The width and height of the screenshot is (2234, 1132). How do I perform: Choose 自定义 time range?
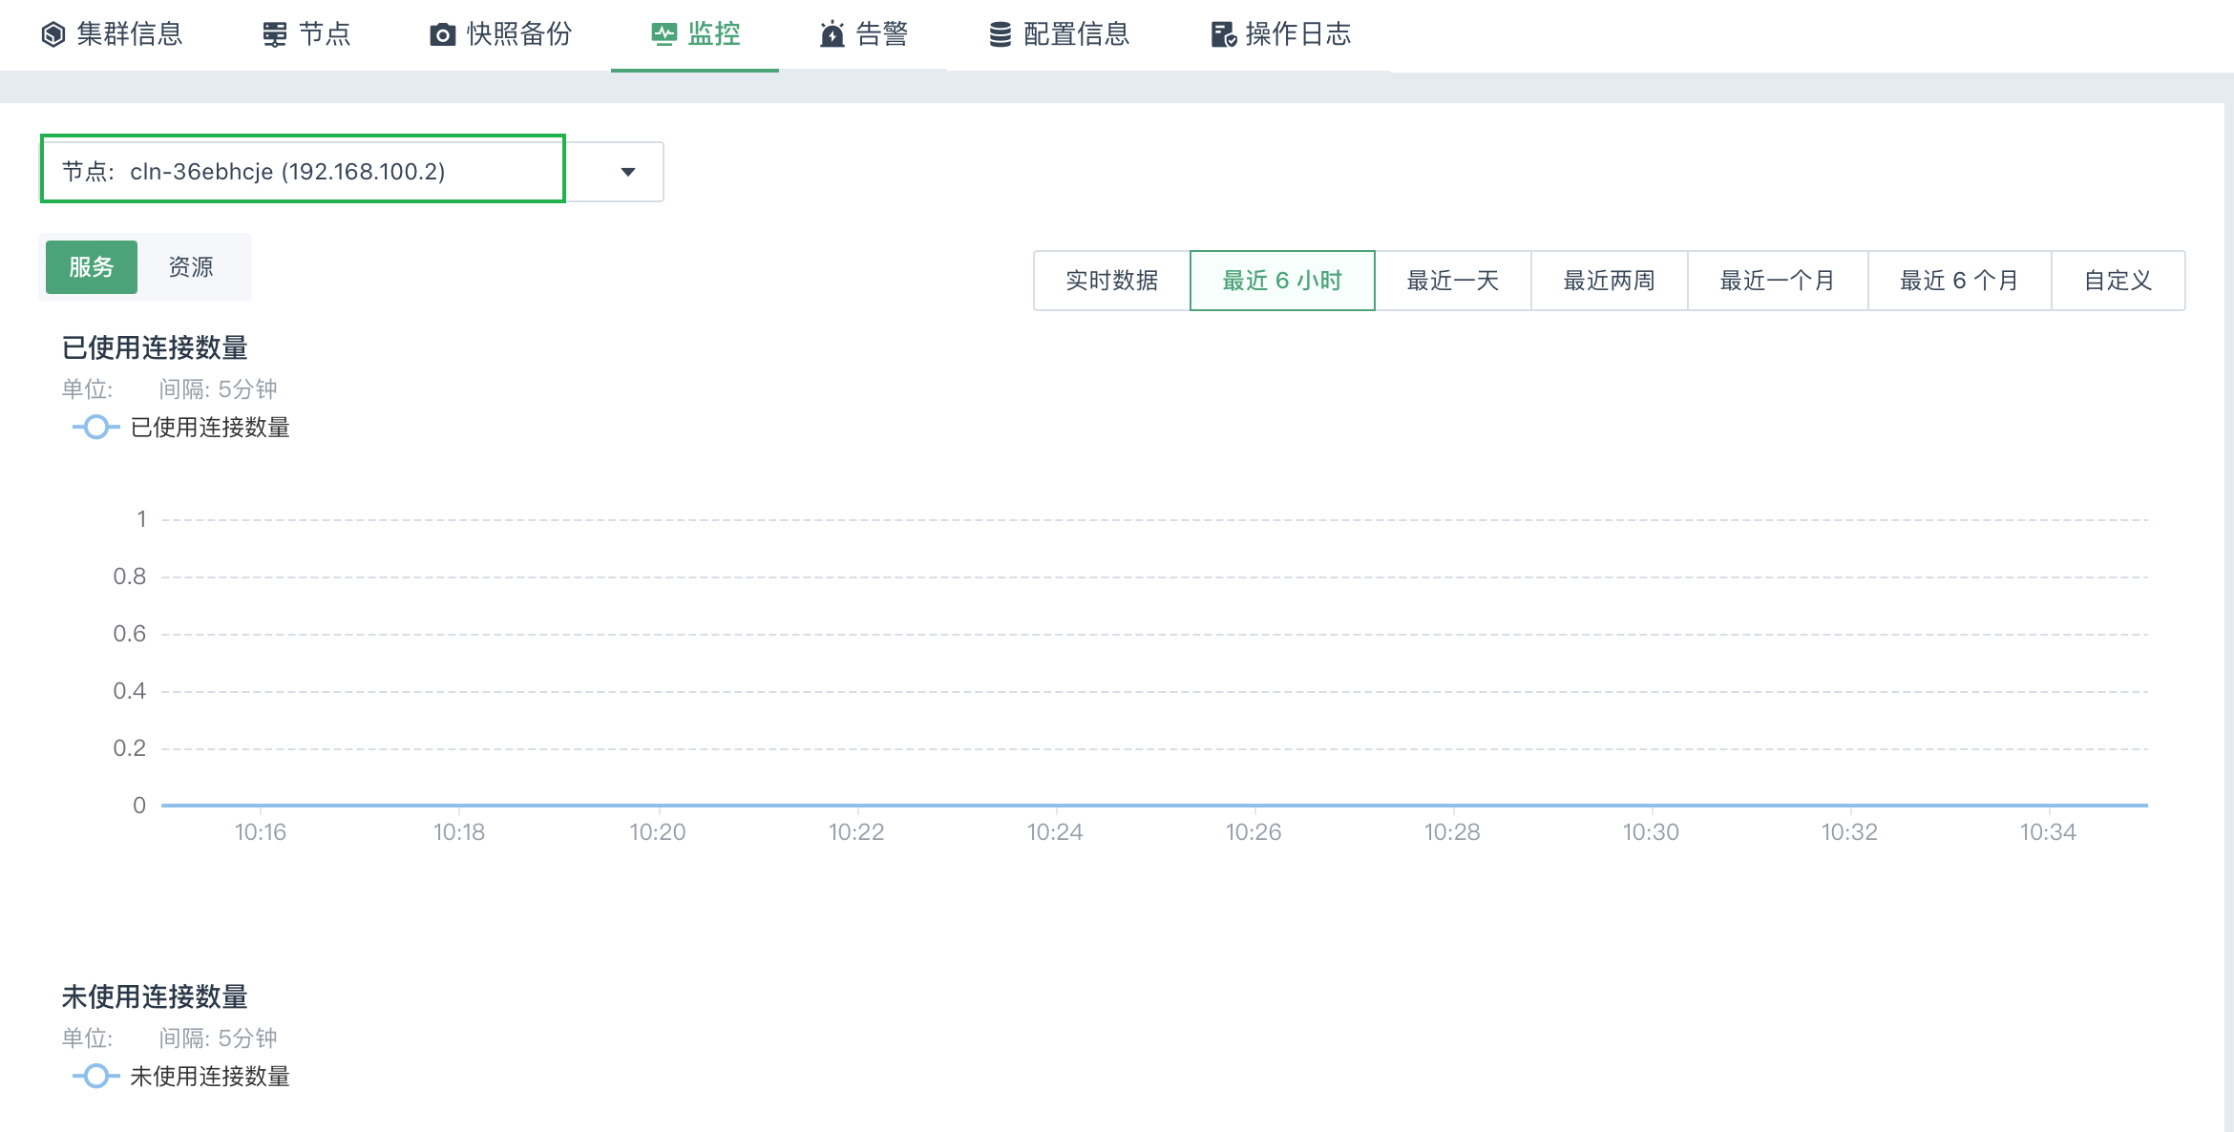pos(2118,281)
